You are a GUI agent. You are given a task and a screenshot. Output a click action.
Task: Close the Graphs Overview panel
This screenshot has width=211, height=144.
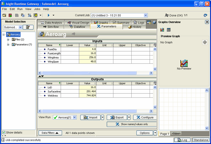point(207,22)
